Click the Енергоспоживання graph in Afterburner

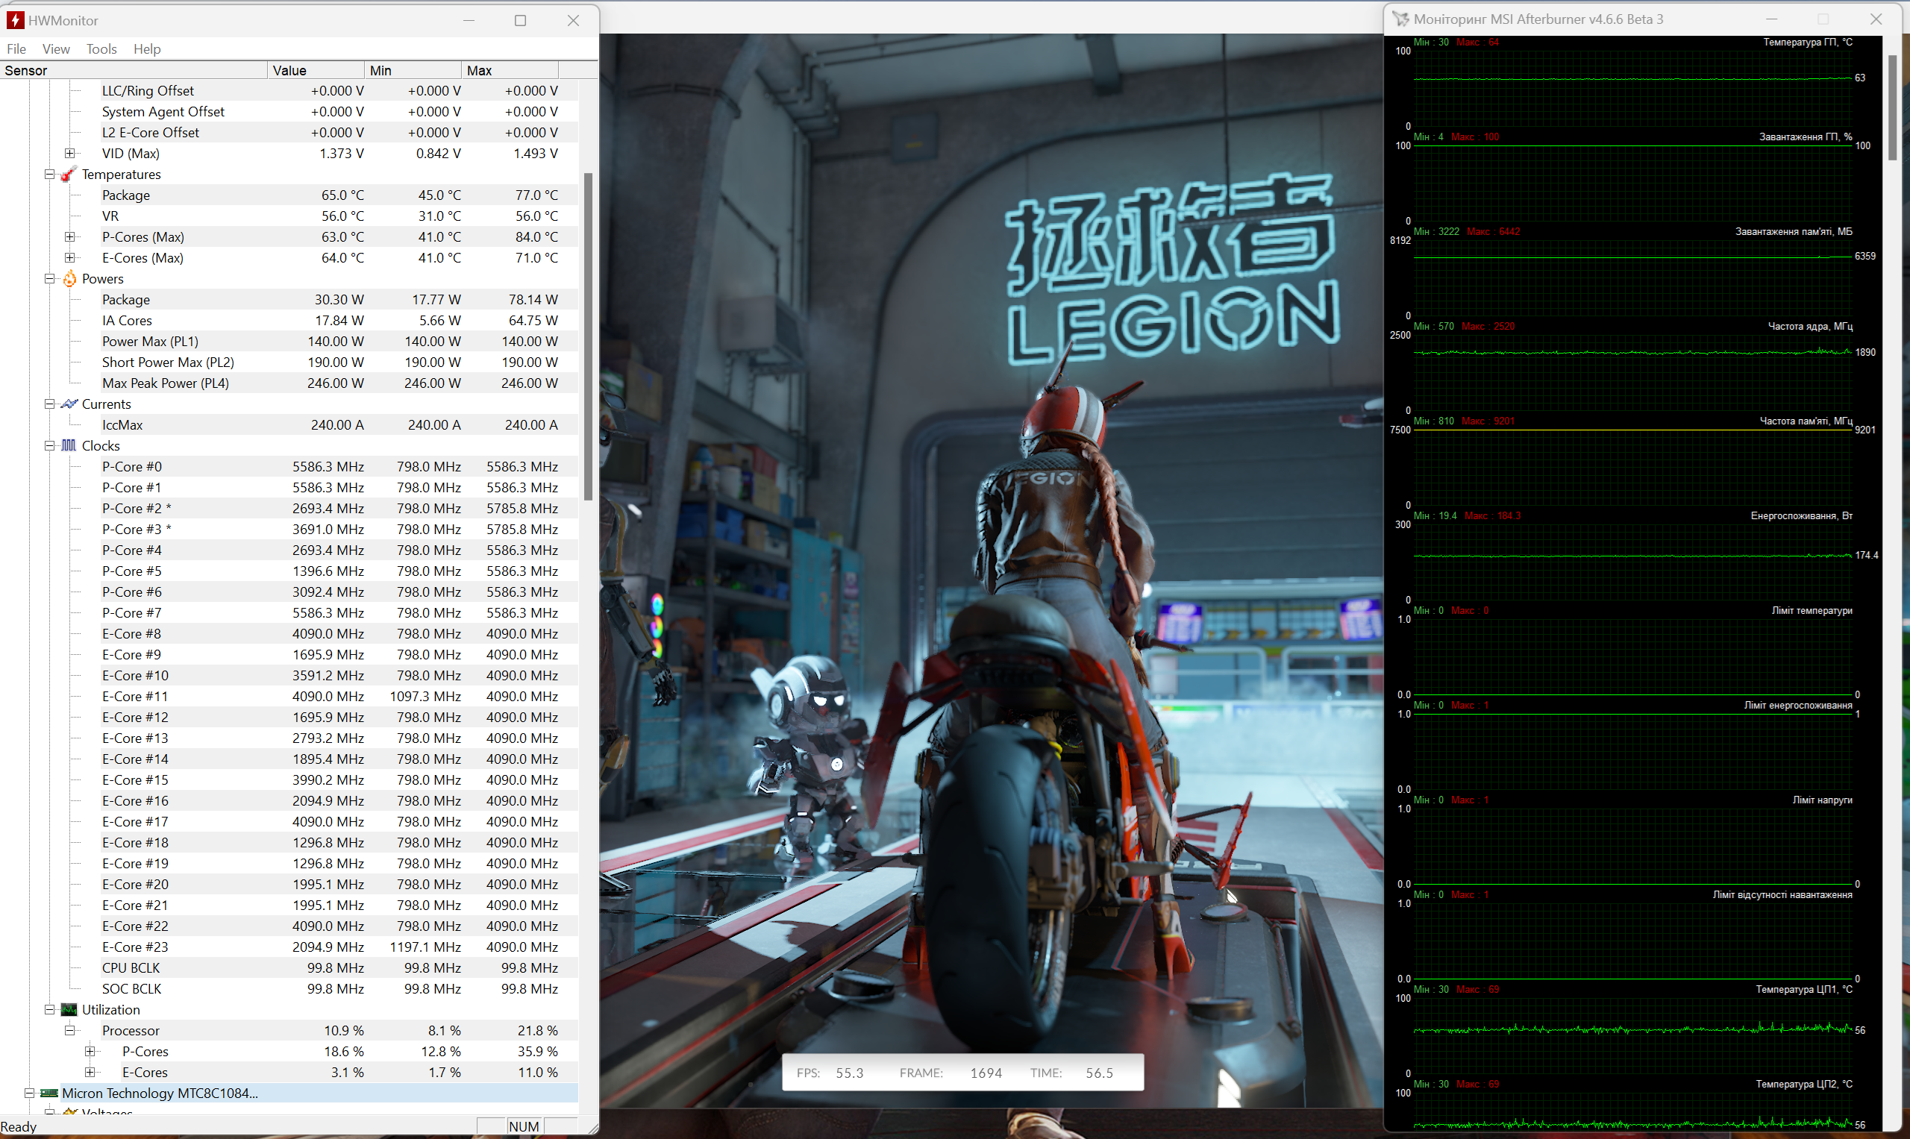(x=1633, y=562)
